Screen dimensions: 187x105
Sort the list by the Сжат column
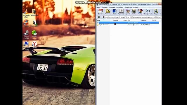(125, 20)
